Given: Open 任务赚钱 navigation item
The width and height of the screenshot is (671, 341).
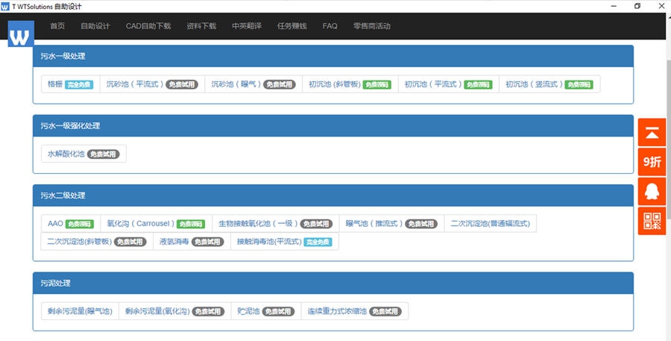Looking at the screenshot, I should point(292,26).
